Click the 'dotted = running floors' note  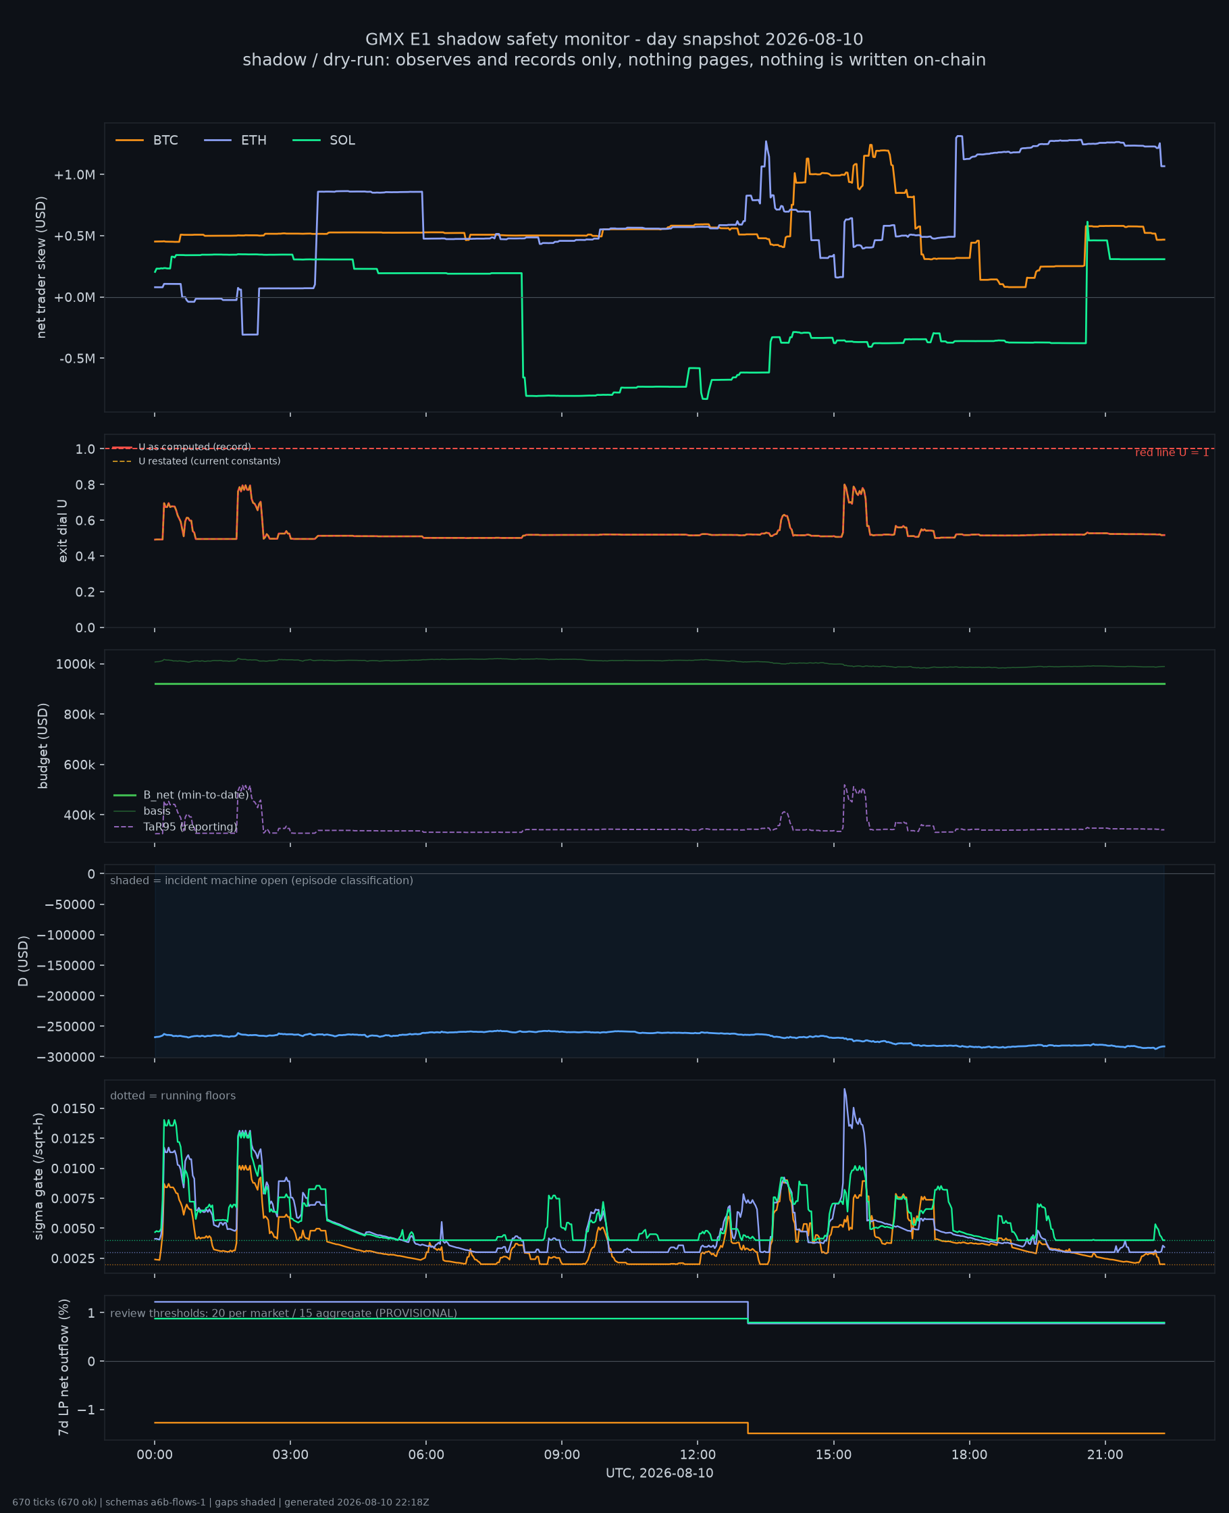(x=173, y=1096)
